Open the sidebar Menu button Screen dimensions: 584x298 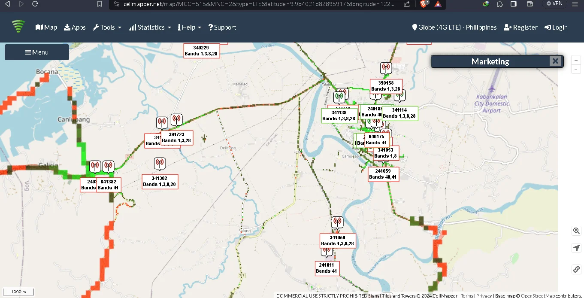pos(37,52)
